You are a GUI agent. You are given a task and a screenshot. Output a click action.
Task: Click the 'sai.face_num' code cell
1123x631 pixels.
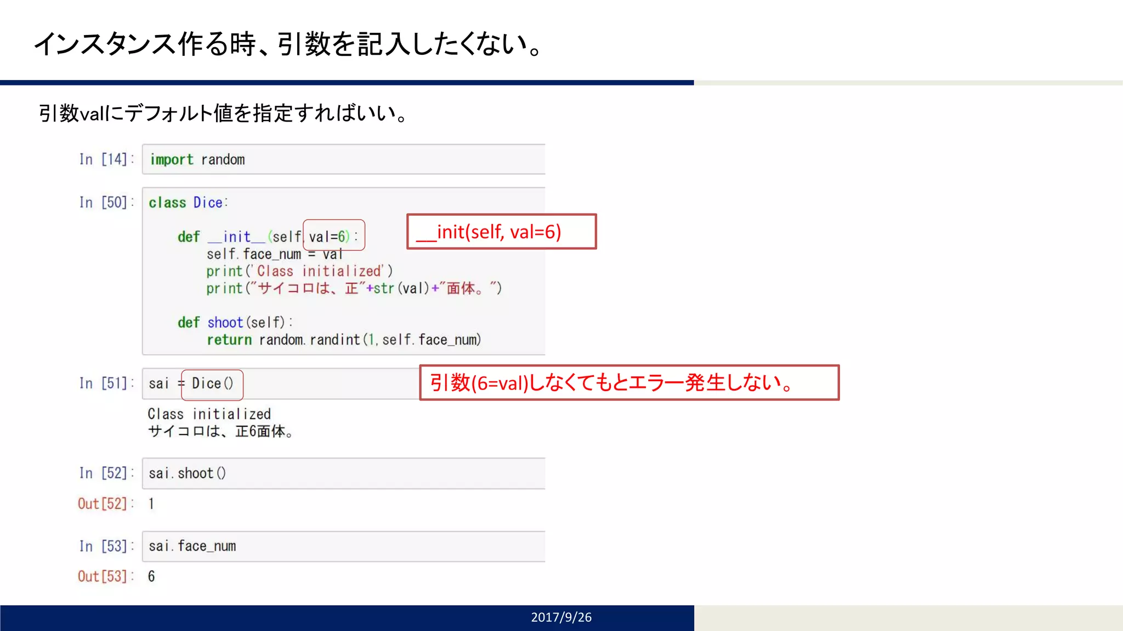(344, 546)
